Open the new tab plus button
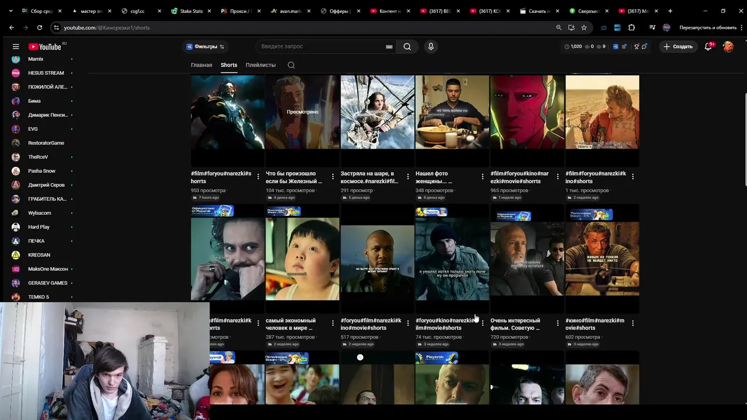The width and height of the screenshot is (747, 420). click(670, 10)
